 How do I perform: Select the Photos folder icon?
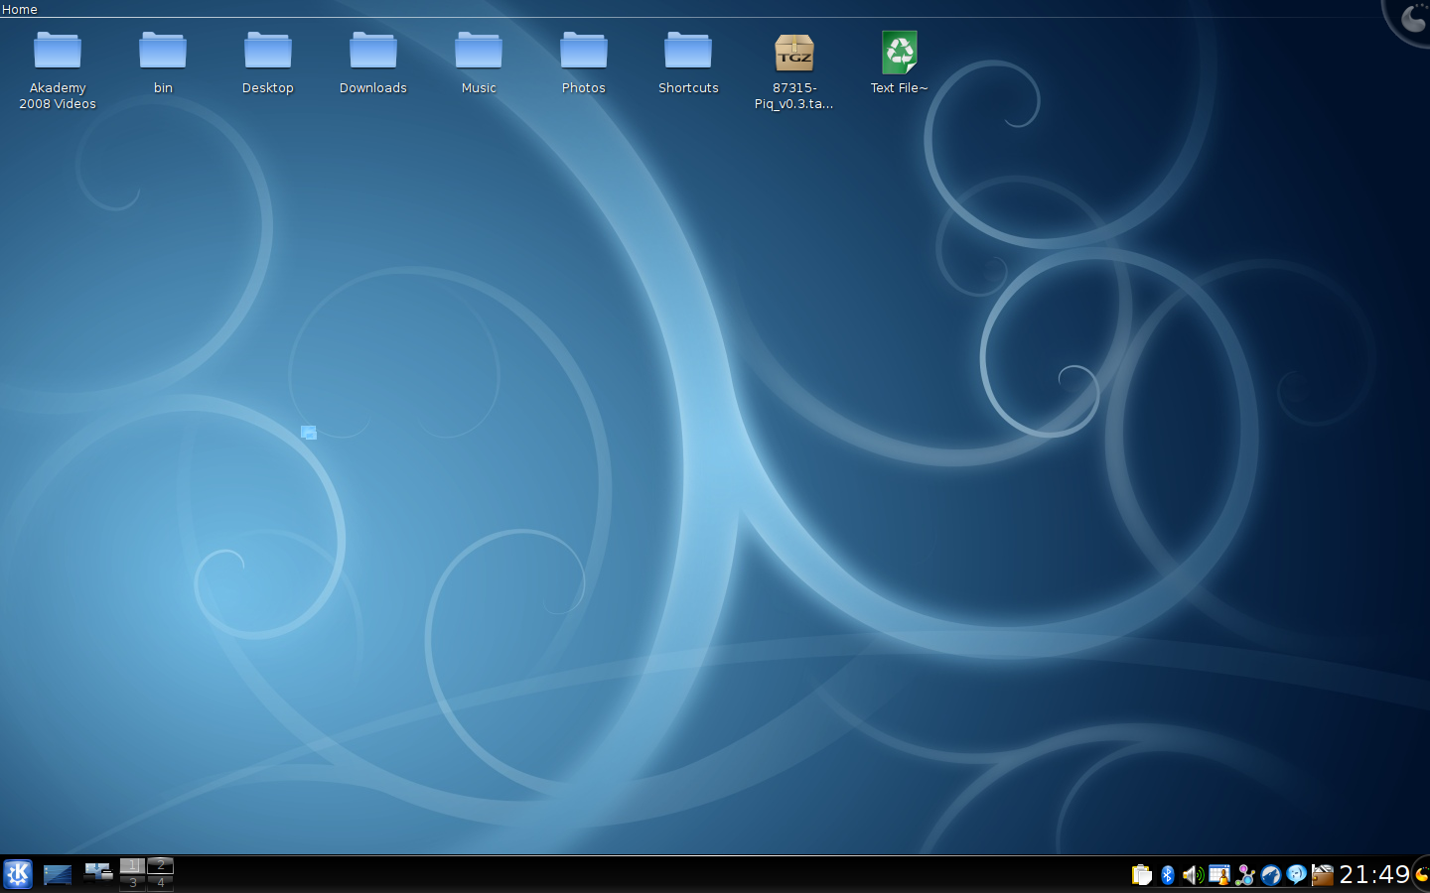(584, 64)
